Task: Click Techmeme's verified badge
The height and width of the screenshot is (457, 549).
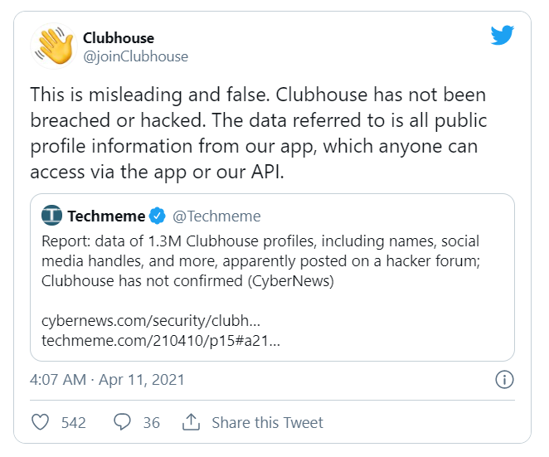Action: coord(158,216)
